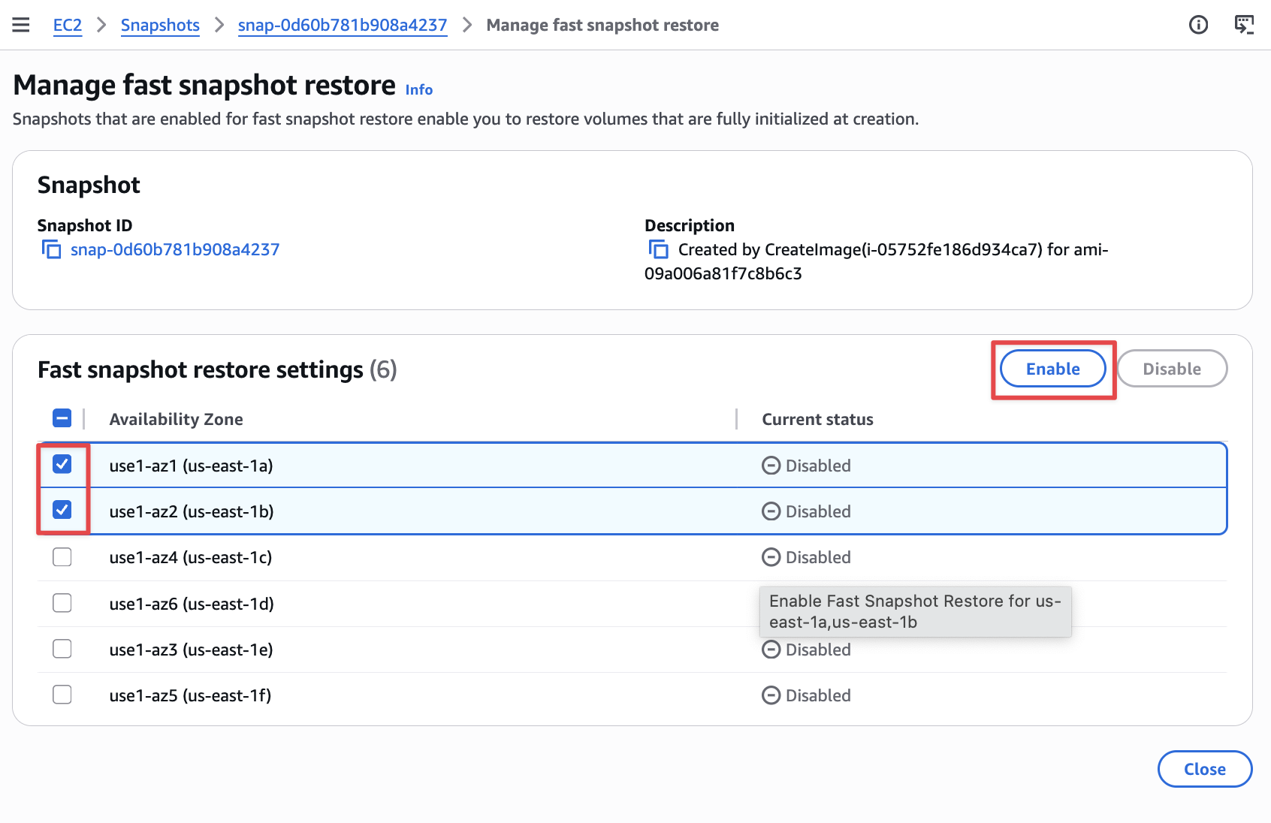This screenshot has height=823, width=1271.
Task: Click the info circle icon in header
Action: click(x=1198, y=25)
